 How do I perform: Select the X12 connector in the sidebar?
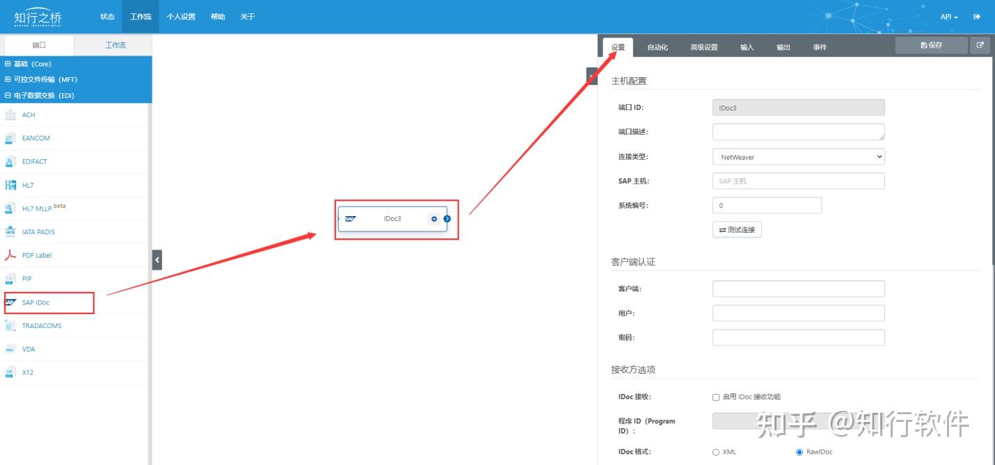coord(27,372)
